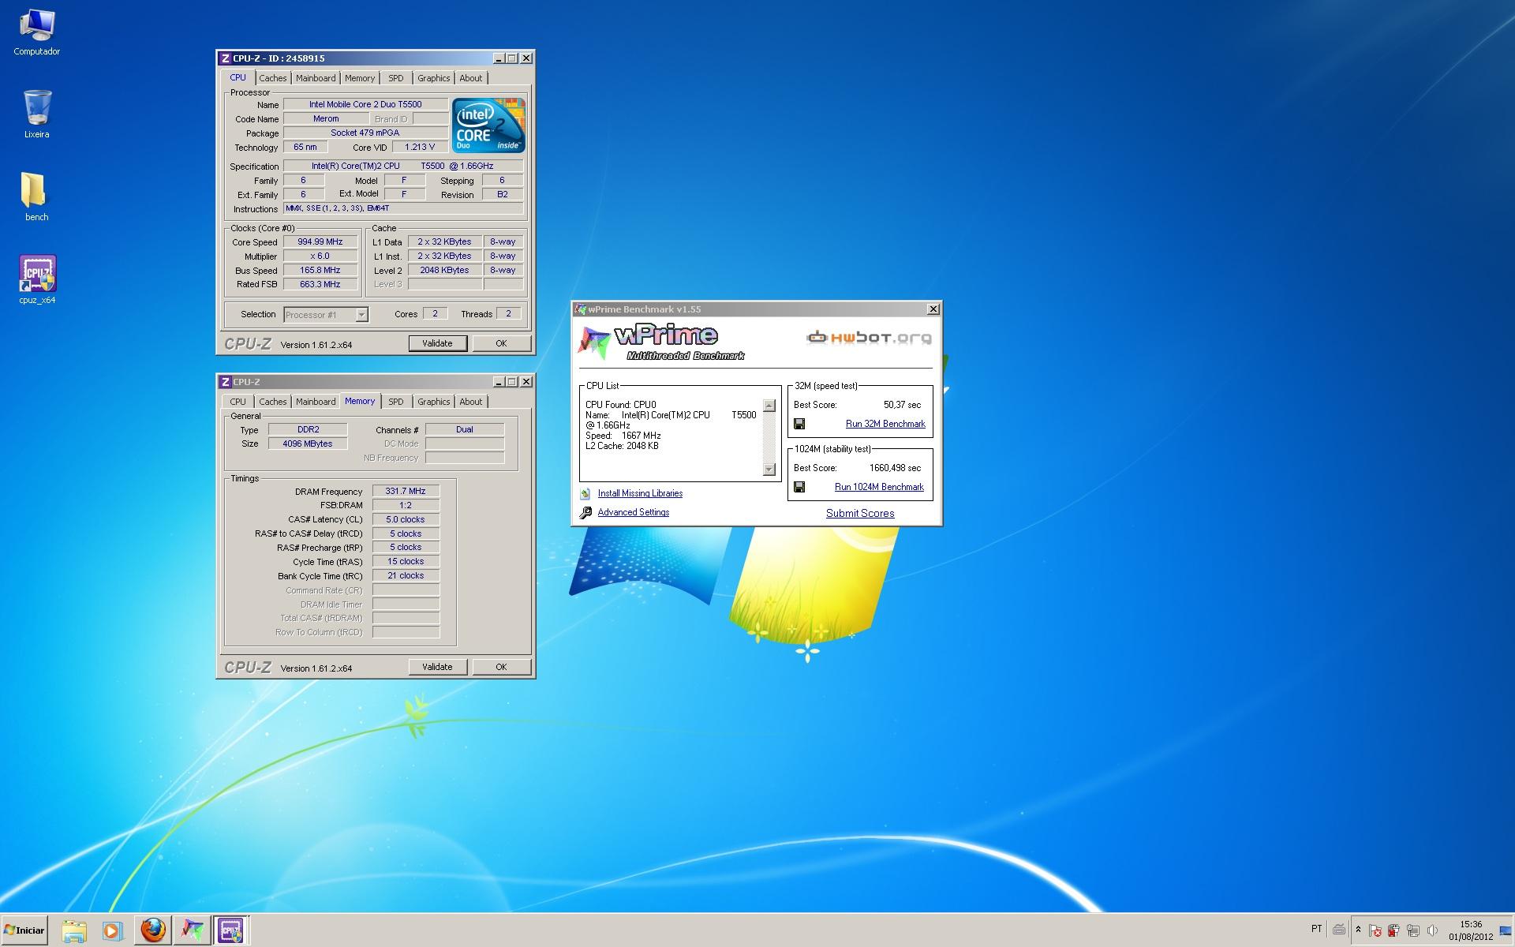Click DRAM Frequency value 331.7 MHz
Screen dimensions: 1515x947
coord(406,491)
